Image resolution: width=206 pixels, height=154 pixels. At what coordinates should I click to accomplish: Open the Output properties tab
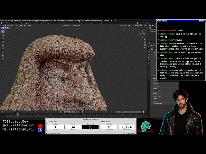click(x=149, y=52)
